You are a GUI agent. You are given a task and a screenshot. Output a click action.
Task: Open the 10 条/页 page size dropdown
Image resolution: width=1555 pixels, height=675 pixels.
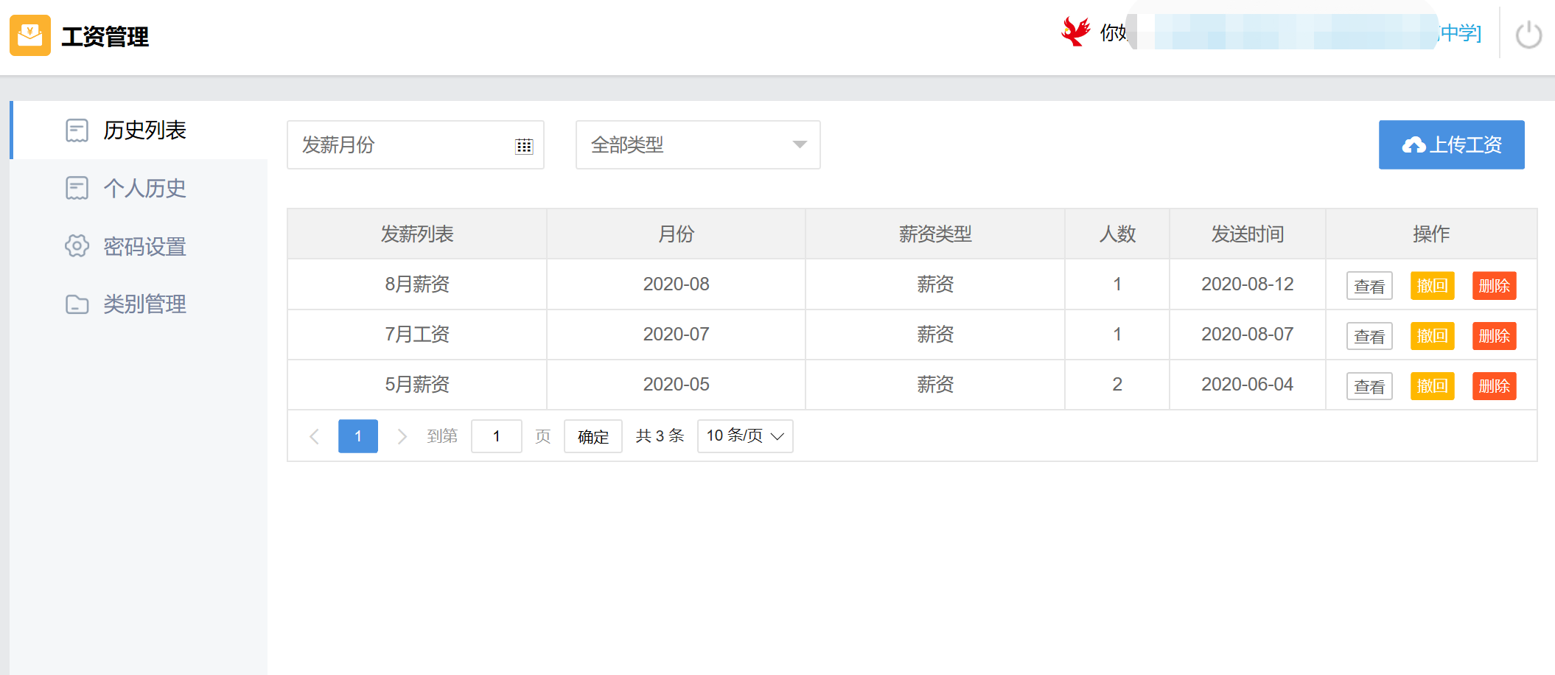click(x=744, y=436)
